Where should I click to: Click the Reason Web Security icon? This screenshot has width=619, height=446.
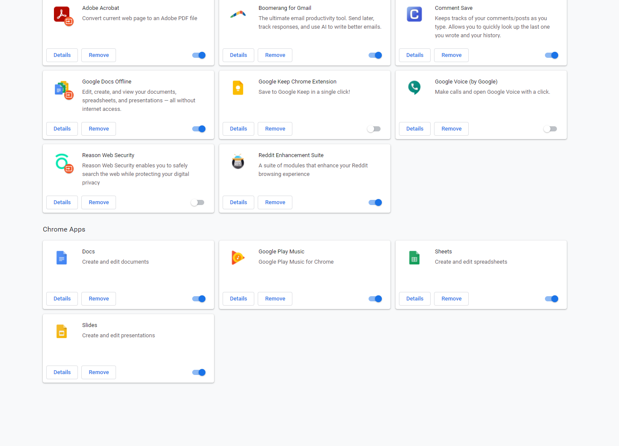pos(62,162)
